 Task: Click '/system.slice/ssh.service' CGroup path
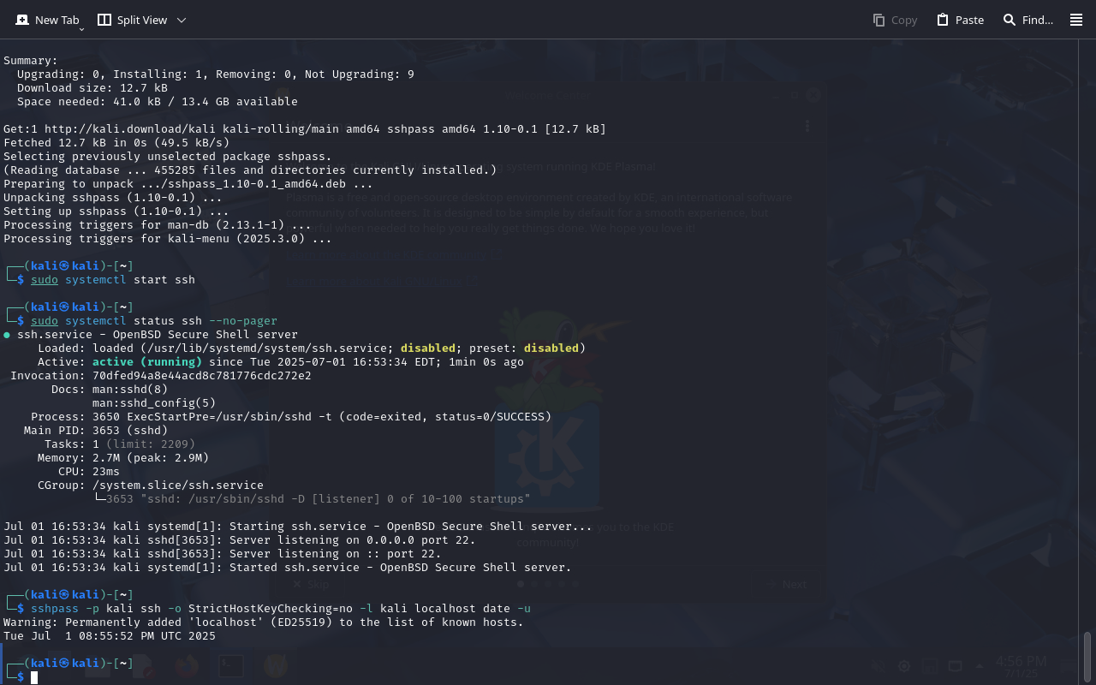point(178,485)
